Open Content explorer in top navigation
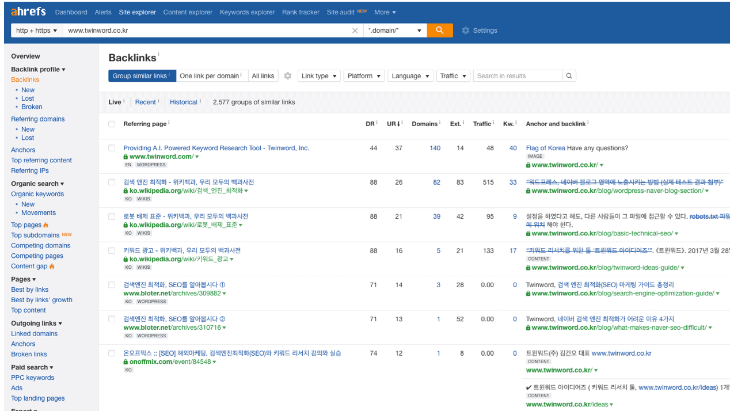730x411 pixels. (188, 12)
